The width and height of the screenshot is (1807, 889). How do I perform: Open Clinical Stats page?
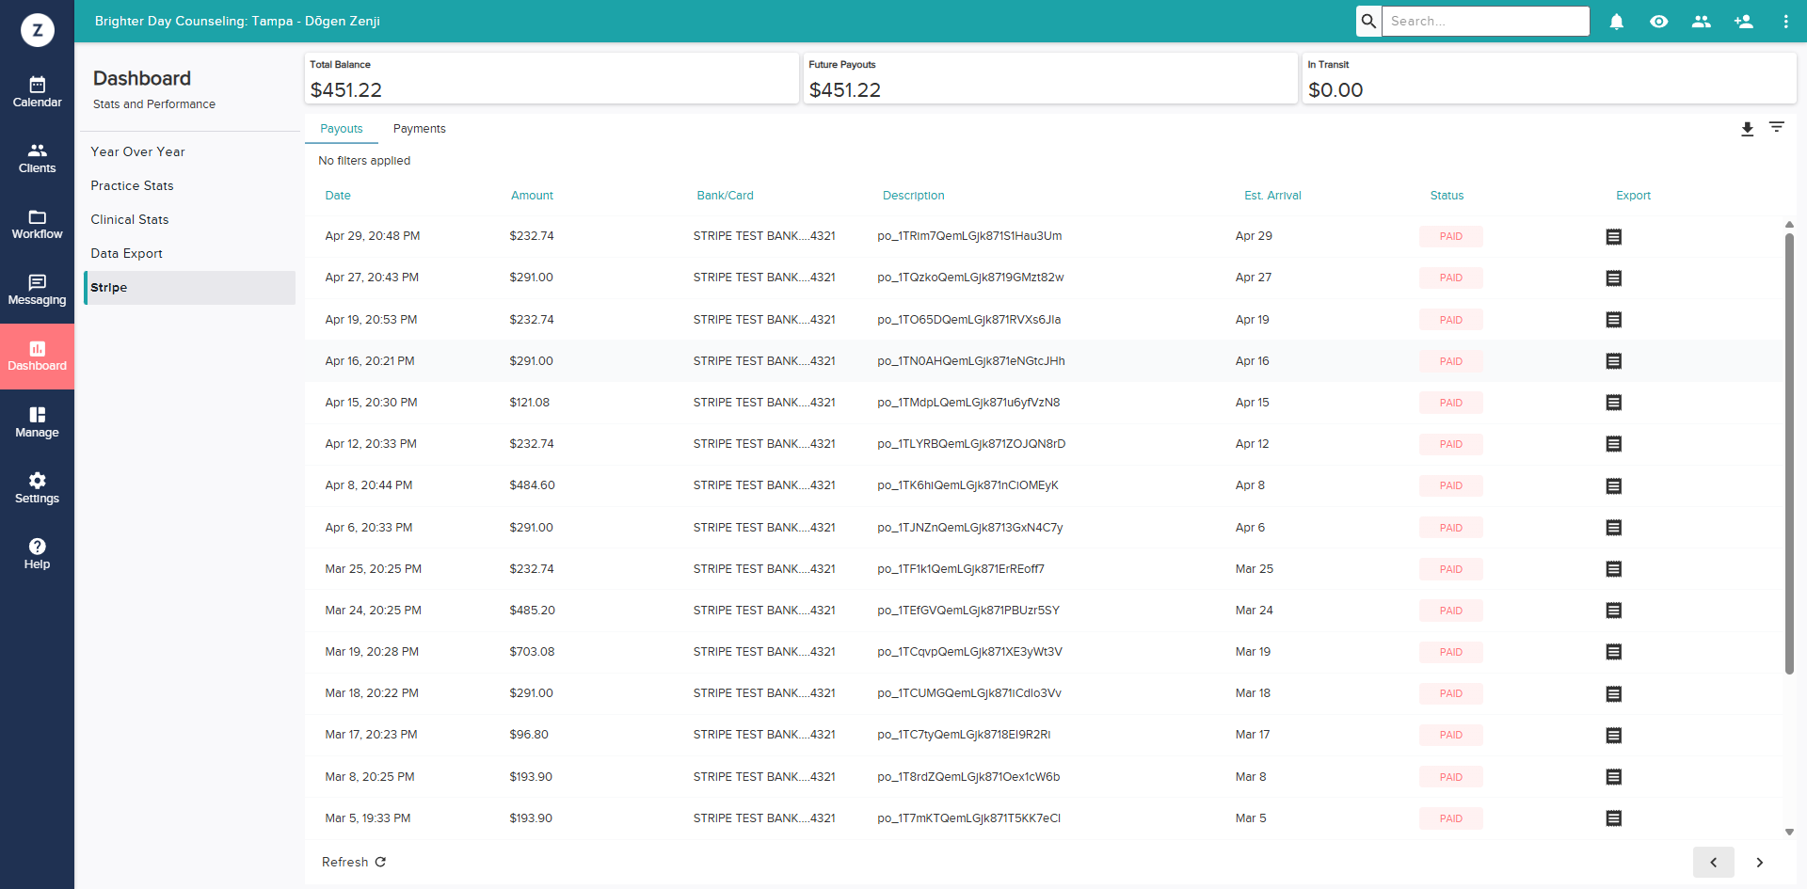click(x=130, y=219)
